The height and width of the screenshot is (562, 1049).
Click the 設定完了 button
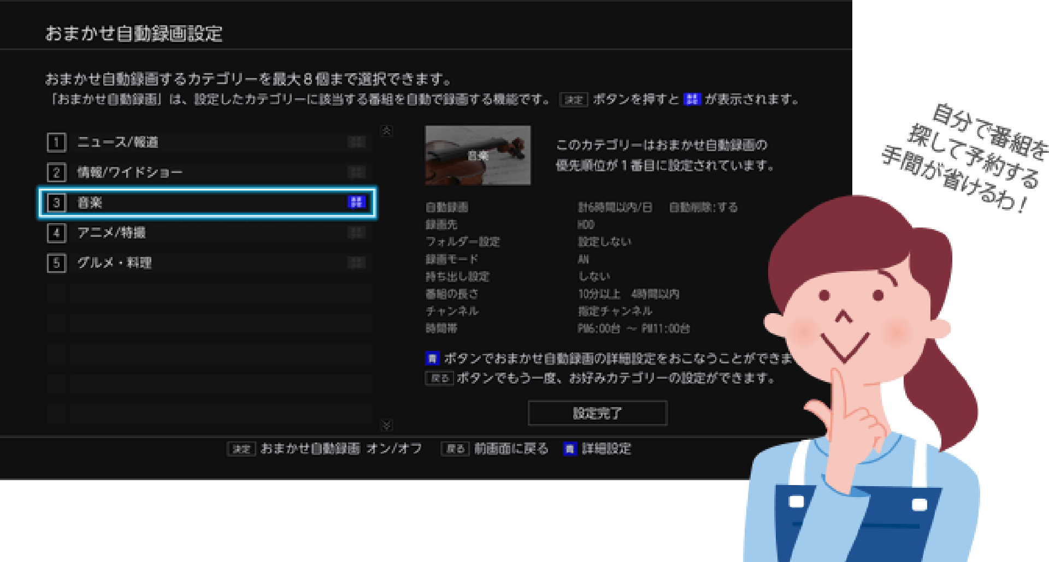click(597, 413)
